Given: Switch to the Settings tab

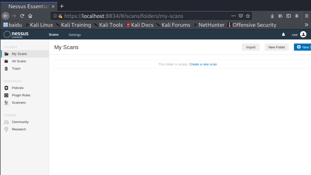Looking at the screenshot, I should [x=75, y=35].
